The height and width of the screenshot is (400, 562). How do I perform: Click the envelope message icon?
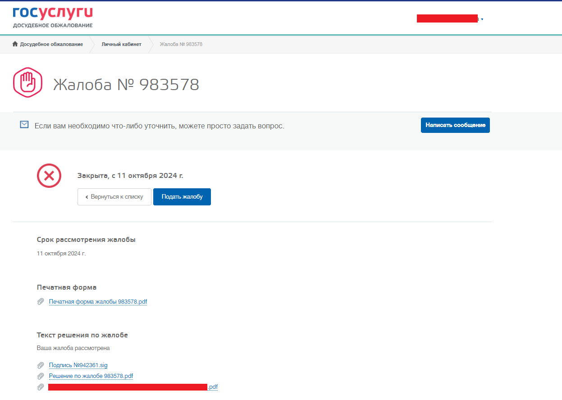[24, 125]
